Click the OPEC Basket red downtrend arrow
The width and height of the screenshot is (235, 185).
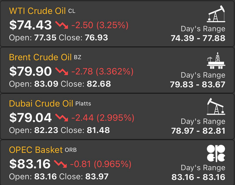coord(60,164)
